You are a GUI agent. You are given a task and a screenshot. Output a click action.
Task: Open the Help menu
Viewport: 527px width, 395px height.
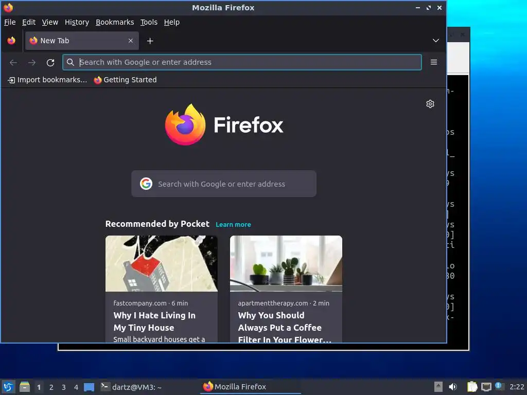click(172, 22)
